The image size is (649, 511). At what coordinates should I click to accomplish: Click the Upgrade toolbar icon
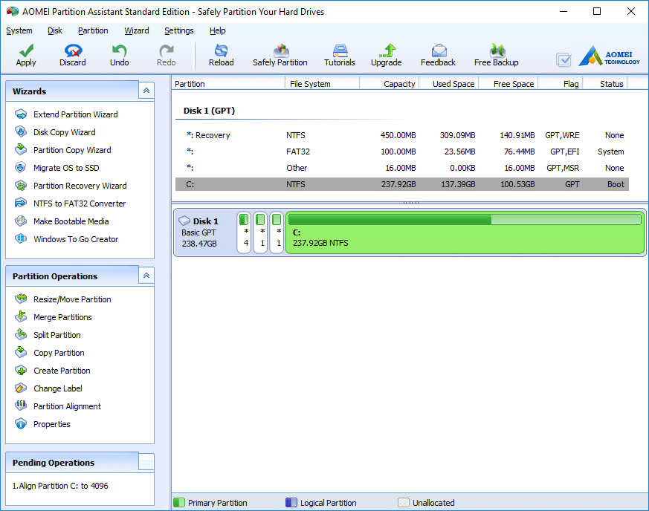click(x=387, y=51)
